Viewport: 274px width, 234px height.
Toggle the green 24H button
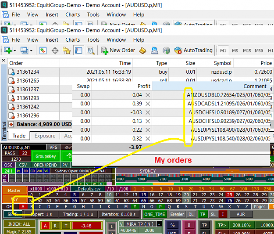tap(8, 171)
